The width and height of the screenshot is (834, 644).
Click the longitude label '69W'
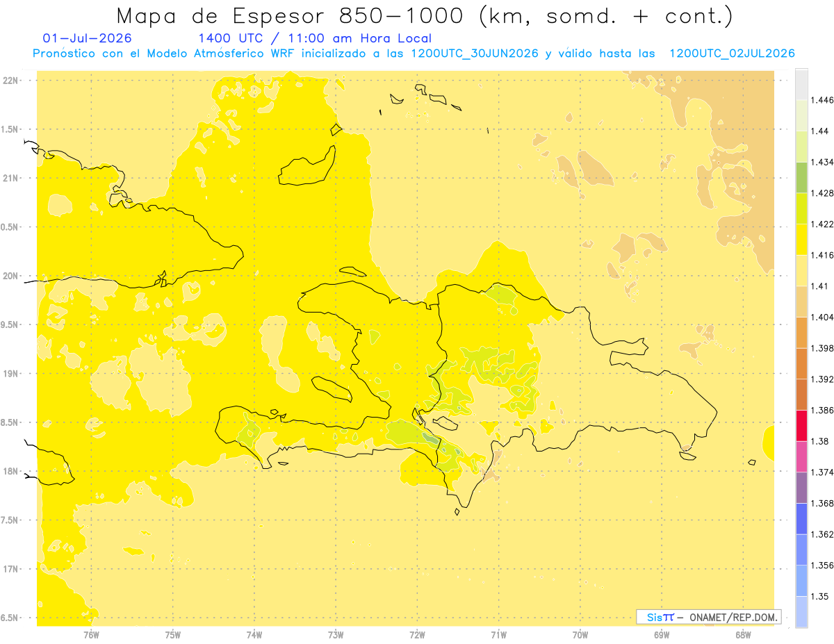coord(662,634)
